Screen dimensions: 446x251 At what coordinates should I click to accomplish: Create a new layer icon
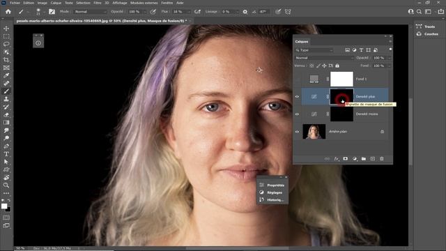pyautogui.click(x=373, y=159)
